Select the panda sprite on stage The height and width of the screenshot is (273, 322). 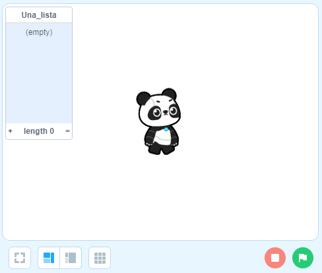click(158, 121)
